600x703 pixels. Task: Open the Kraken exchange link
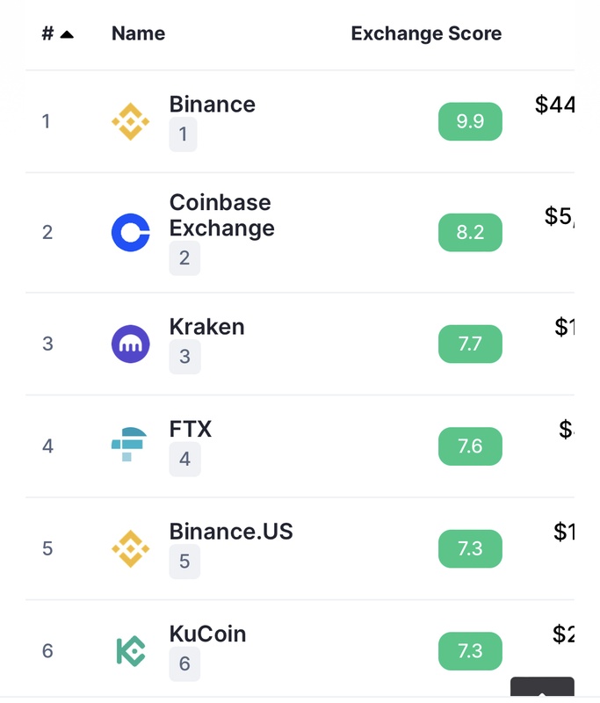[206, 327]
